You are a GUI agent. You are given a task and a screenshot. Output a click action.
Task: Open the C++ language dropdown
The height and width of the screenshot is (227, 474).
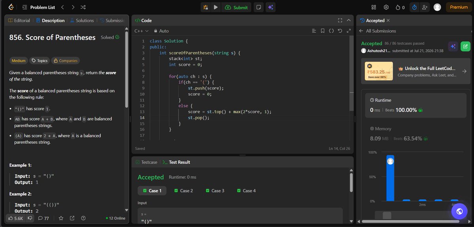(x=141, y=31)
